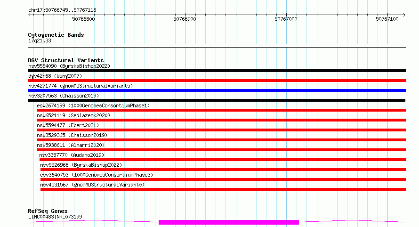Click the magenta LINC00483 exon block
Screen dimensions: 419x227
point(229,222)
